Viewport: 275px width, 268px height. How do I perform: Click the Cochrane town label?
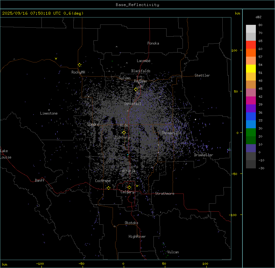click(x=103, y=181)
